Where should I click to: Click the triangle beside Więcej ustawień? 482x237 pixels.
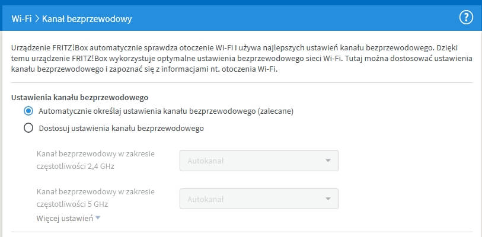tap(98, 219)
